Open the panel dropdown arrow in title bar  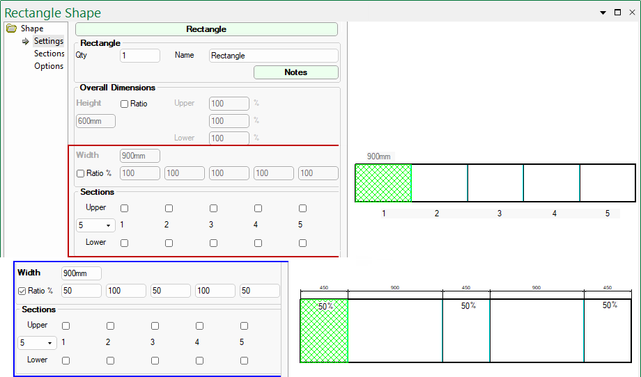point(603,13)
